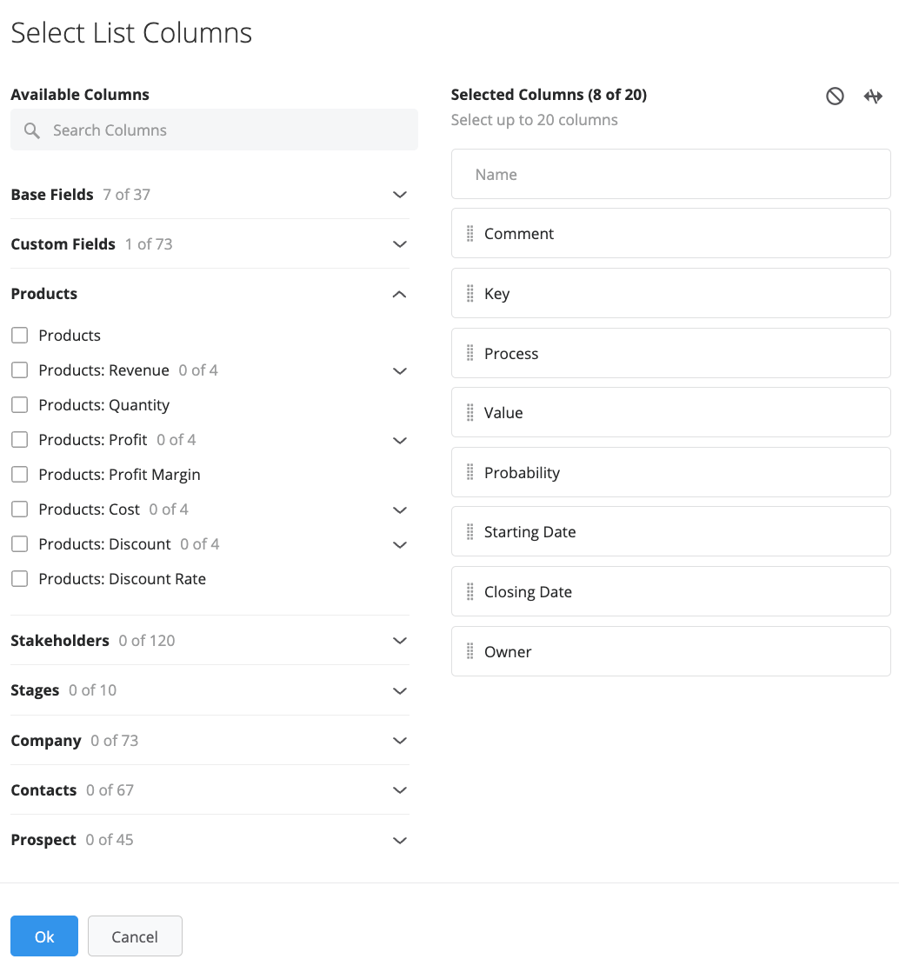Click the drag handle beside Closing Date
This screenshot has height=979, width=899.
[470, 592]
